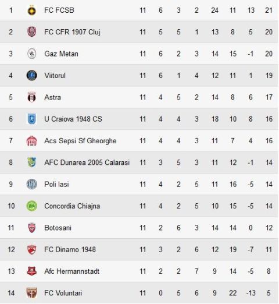Select the green Concordia Chiajna logo
The height and width of the screenshot is (304, 279).
(31, 206)
